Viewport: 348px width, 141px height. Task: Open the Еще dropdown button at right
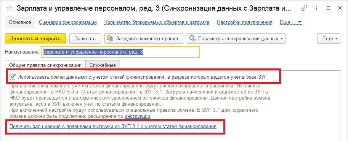329,38
